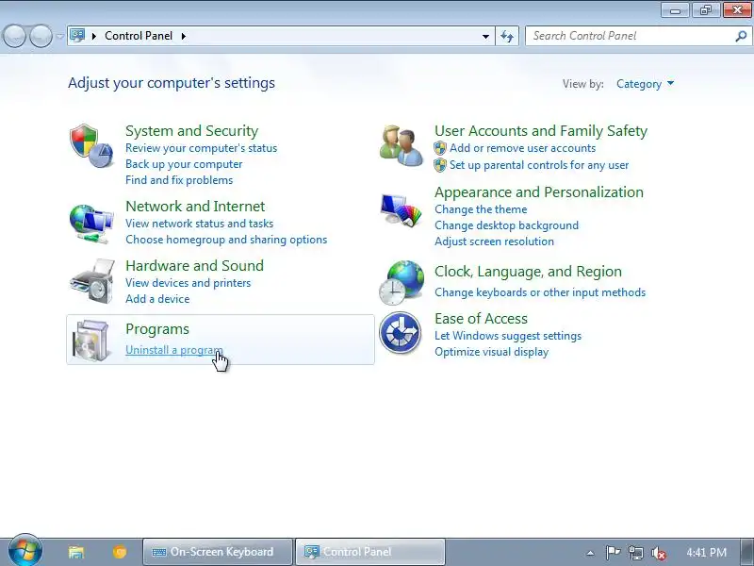
Task: Click the taskbar clock showing 4:41 PM
Action: 706,552
